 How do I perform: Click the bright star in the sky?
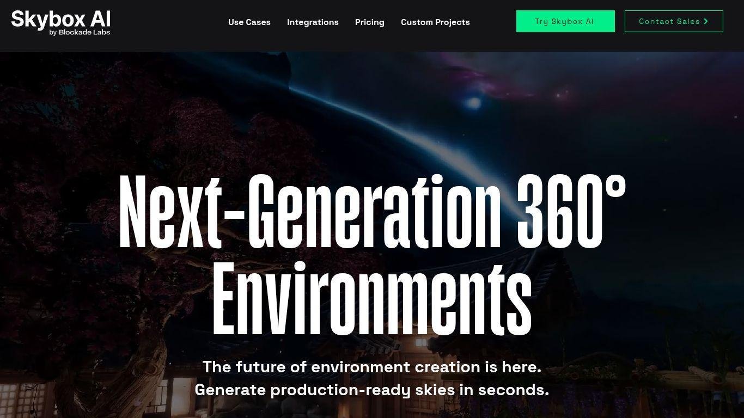tap(474, 102)
